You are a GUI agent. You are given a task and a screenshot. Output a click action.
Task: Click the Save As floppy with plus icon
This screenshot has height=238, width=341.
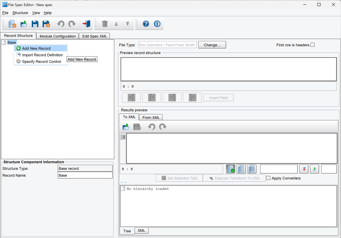click(x=46, y=24)
